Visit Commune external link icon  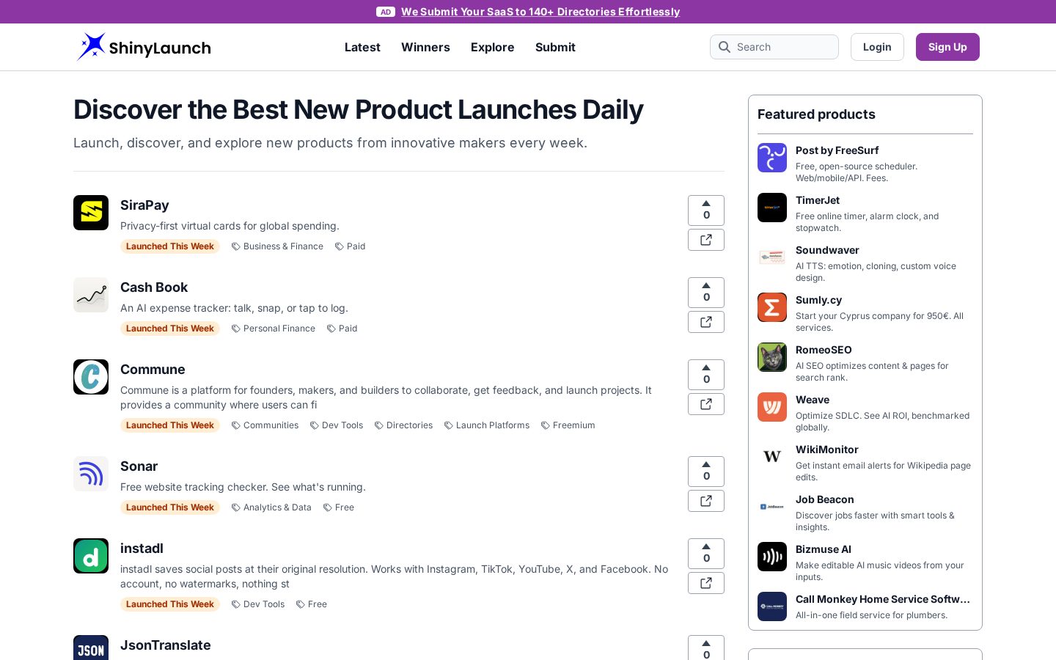[x=706, y=404]
